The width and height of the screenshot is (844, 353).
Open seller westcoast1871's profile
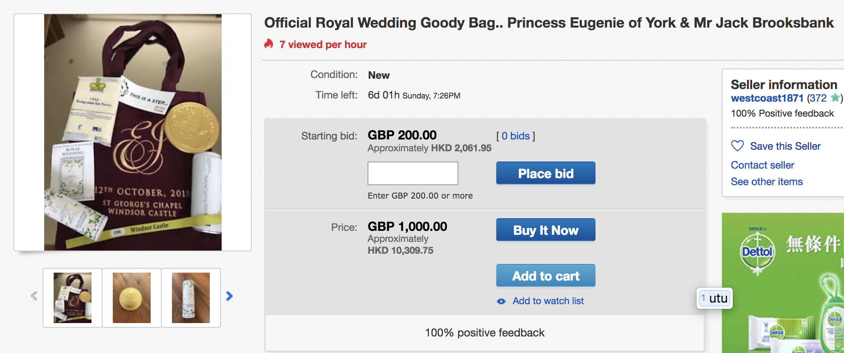[x=767, y=98]
